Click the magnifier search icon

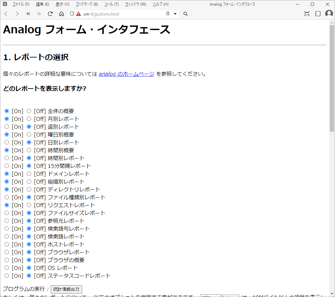point(185,14)
